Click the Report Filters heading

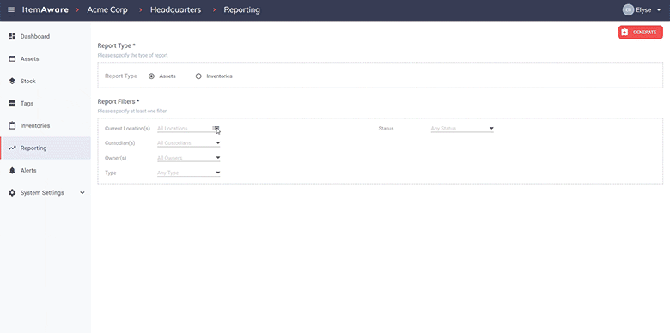tap(119, 101)
